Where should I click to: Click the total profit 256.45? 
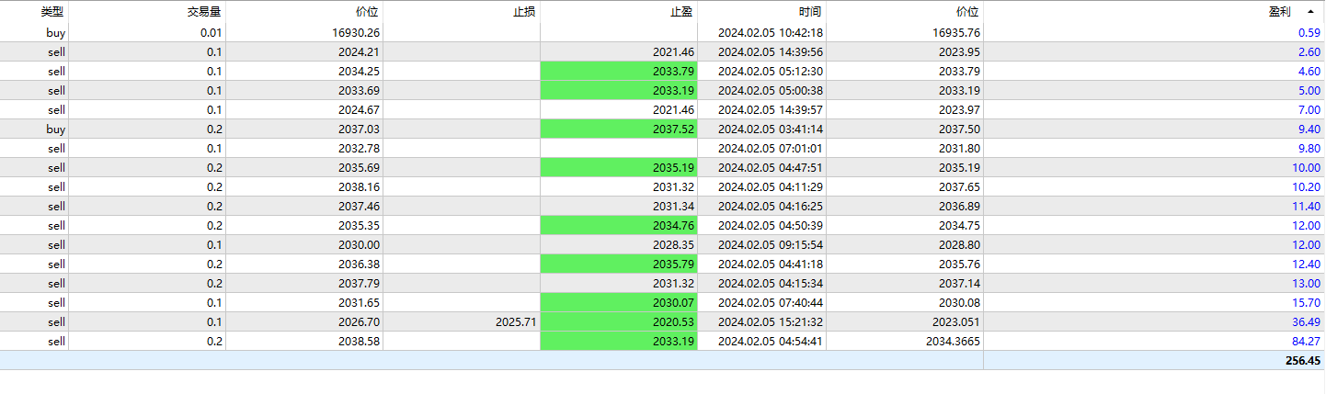pos(1303,361)
